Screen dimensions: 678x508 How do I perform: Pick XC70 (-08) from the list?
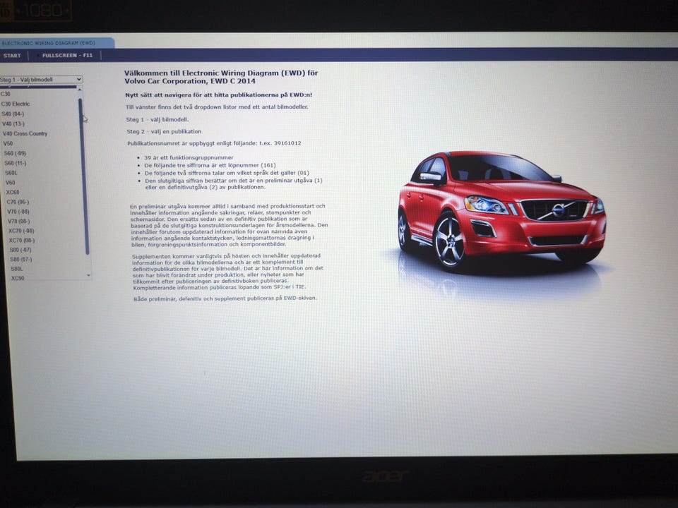tap(21, 231)
